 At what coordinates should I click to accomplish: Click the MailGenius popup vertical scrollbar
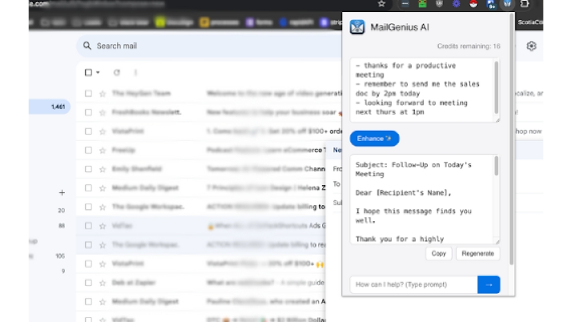[511, 140]
